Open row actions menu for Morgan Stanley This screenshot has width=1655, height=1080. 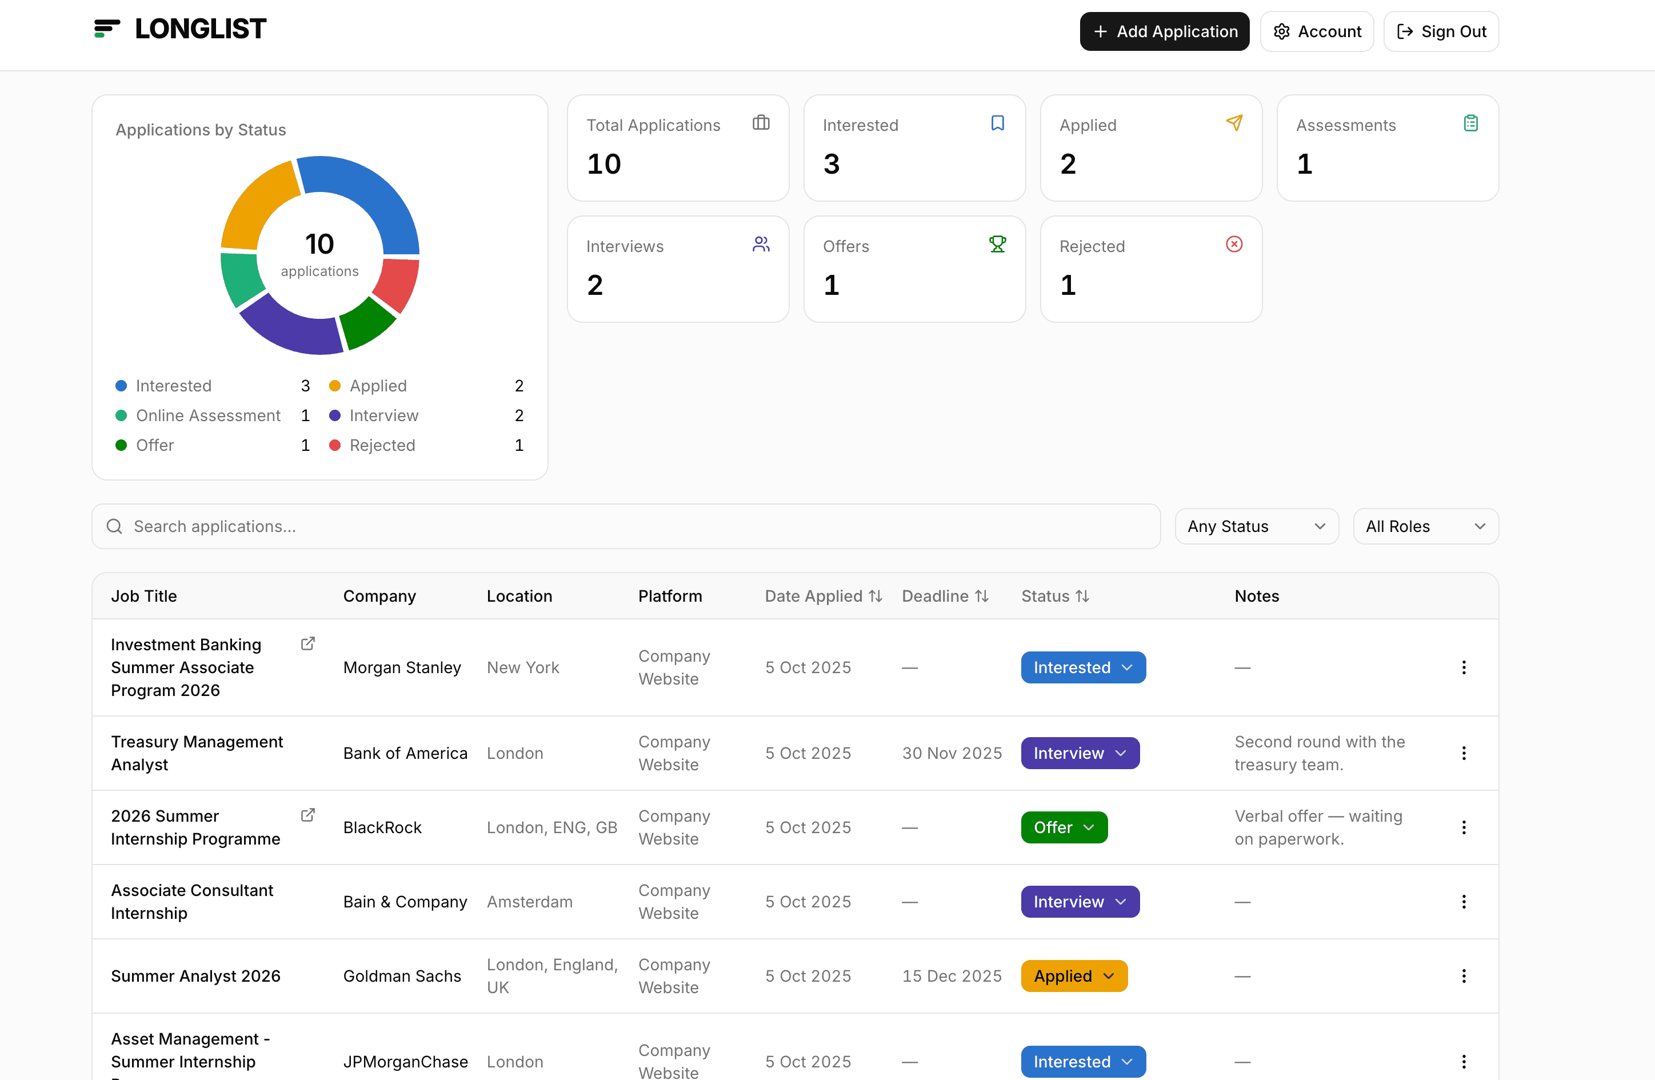coord(1464,667)
